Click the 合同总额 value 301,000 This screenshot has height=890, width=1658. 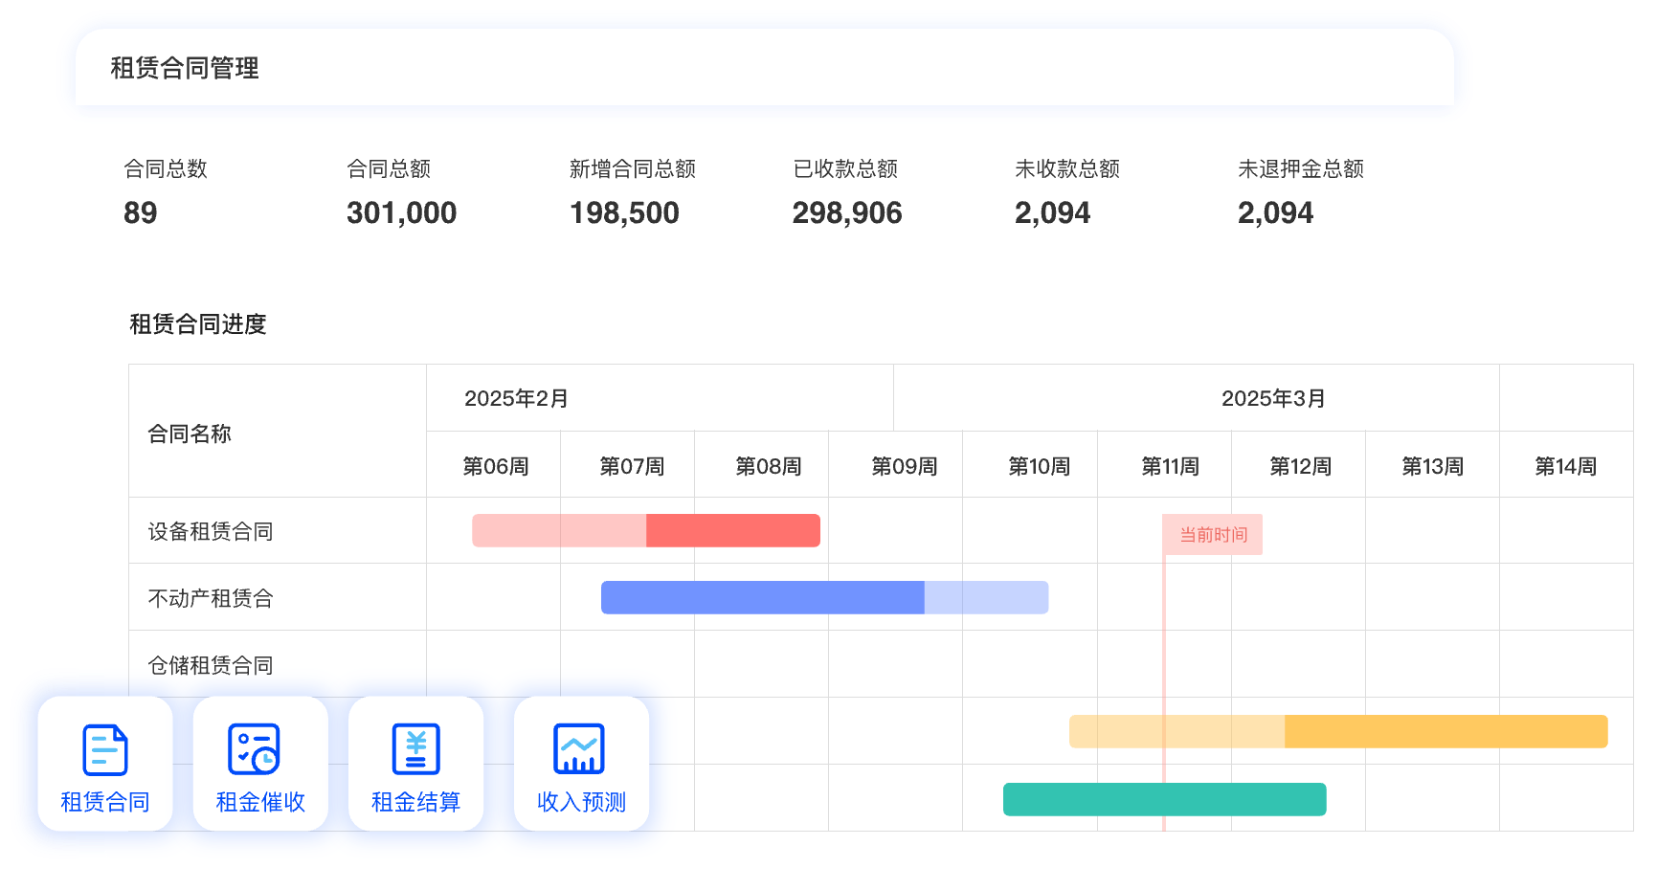click(x=401, y=213)
